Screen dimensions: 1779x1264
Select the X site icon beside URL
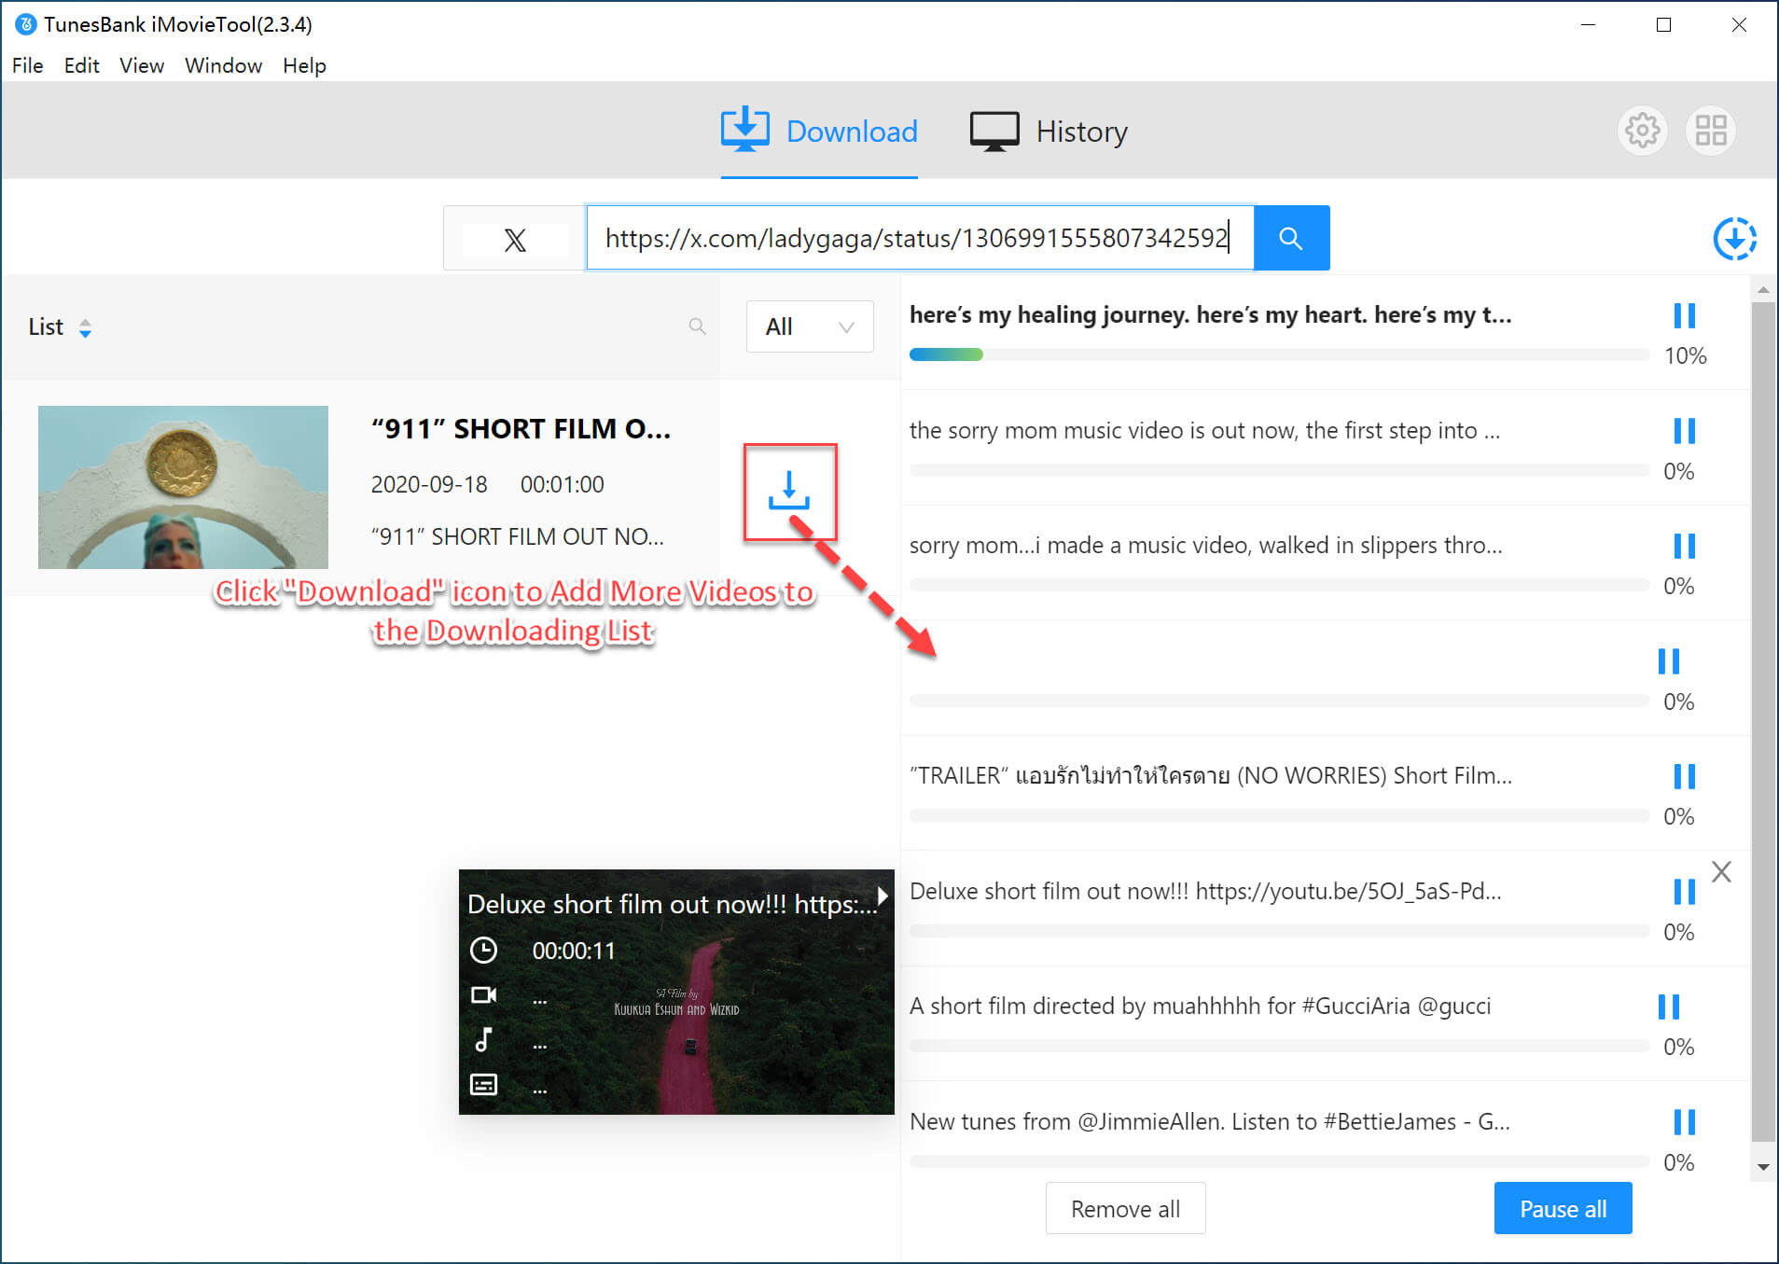(515, 240)
